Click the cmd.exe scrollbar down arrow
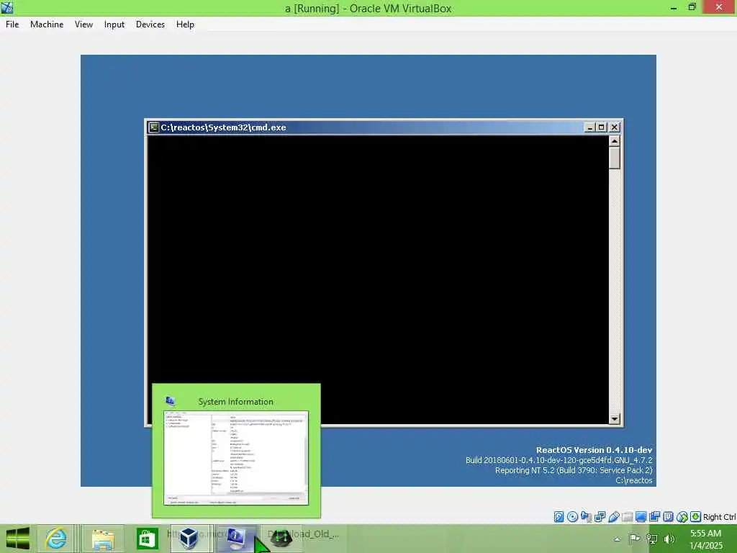Screen dimensions: 737x553 615,418
